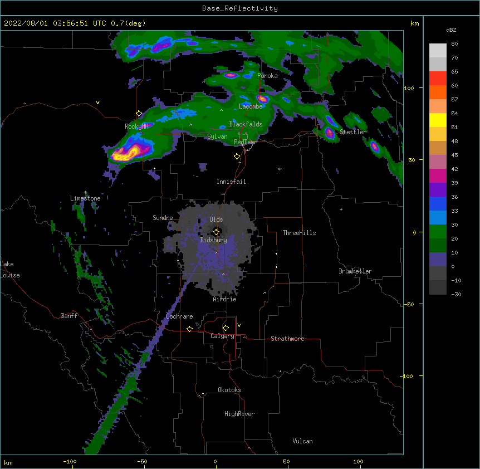Click the Airdrie city label
Viewport: 480px width, 469px height.
[x=224, y=299]
